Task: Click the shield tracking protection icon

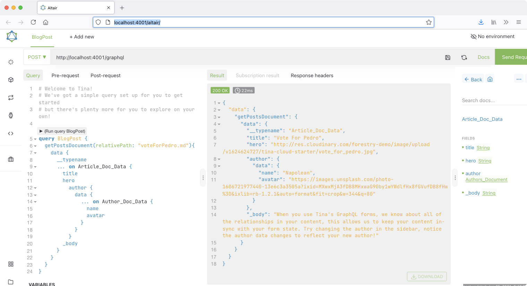Action: pos(98,22)
